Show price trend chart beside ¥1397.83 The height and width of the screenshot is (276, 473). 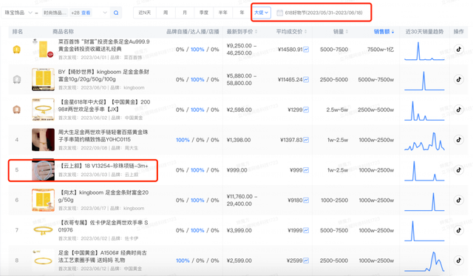tap(306, 140)
